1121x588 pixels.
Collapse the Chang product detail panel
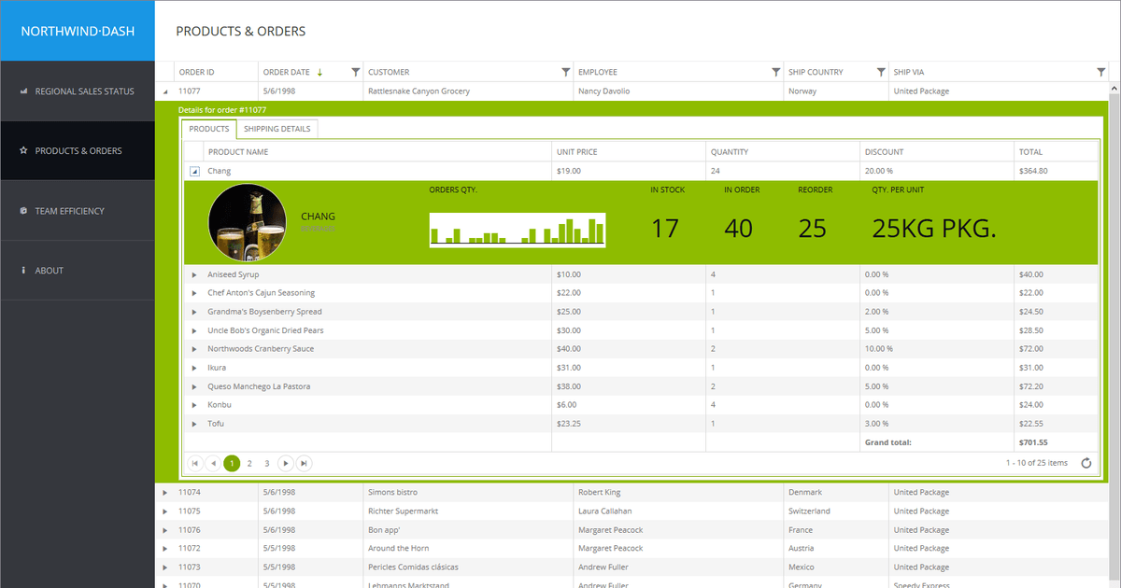194,170
